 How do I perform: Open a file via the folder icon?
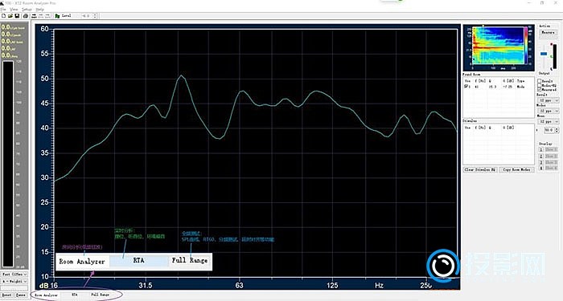pos(10,16)
